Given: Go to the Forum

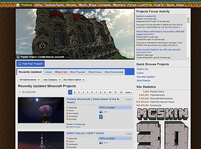Looking at the screenshot, I should click(x=132, y=5).
